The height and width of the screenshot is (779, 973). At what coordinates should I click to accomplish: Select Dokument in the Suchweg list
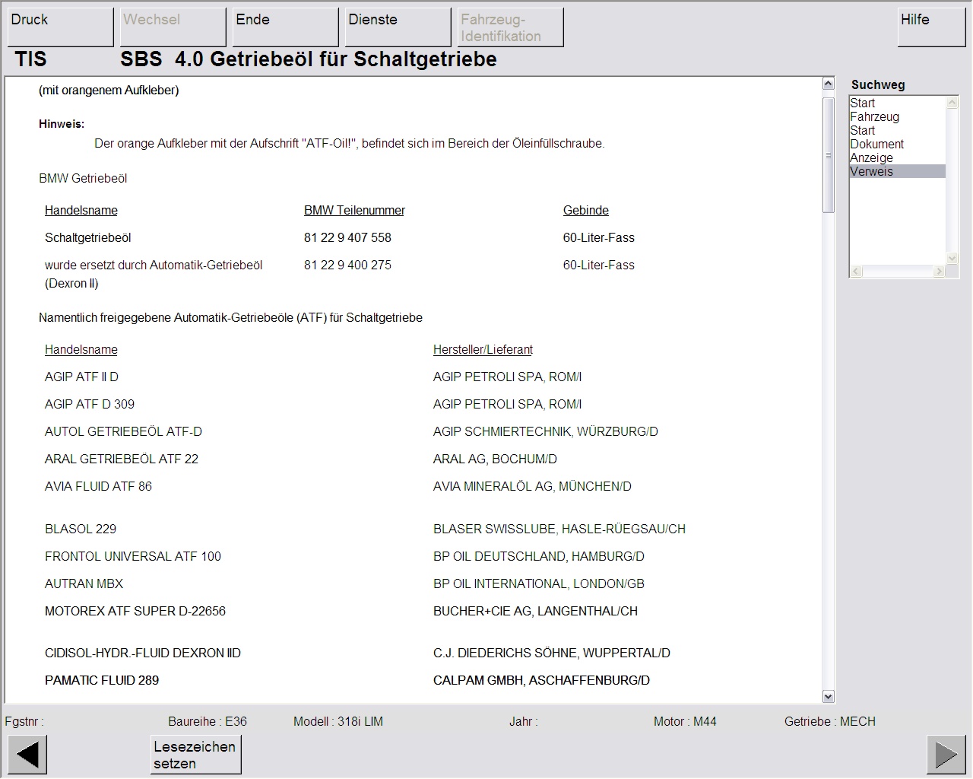pos(876,145)
